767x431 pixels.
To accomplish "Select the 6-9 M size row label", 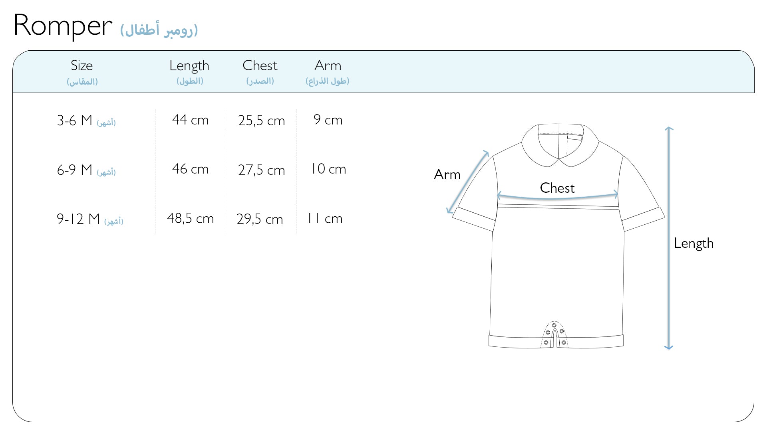I will (x=86, y=170).
